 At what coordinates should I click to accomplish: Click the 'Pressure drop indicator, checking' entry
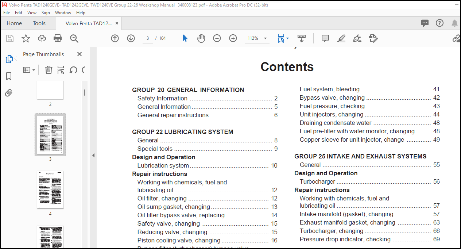coord(345,239)
